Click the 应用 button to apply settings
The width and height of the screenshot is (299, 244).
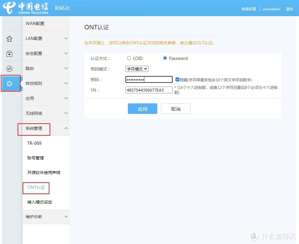point(142,108)
